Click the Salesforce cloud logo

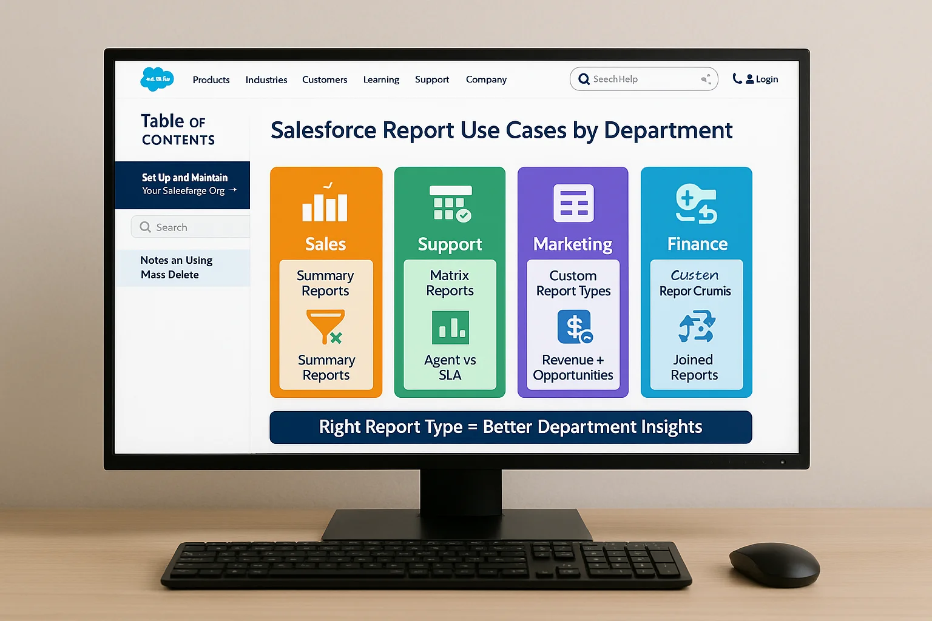[x=157, y=79]
